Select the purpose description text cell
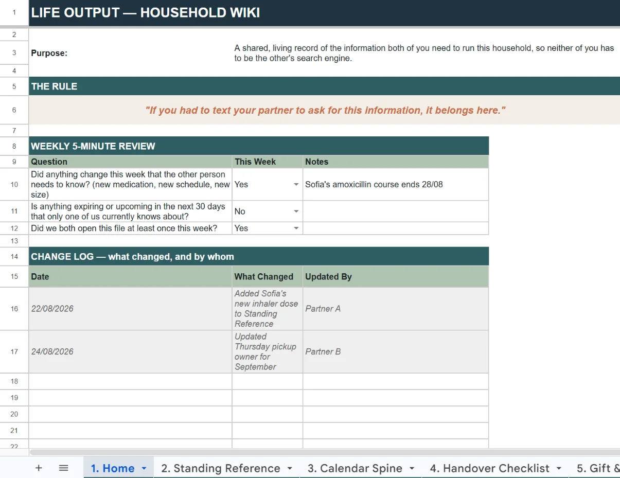 [426, 53]
